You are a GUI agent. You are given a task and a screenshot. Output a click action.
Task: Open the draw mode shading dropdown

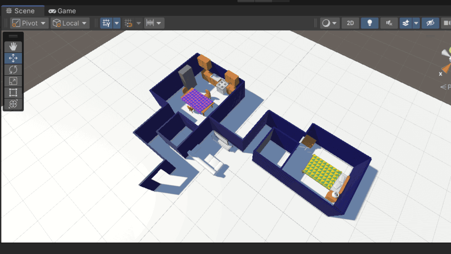(x=330, y=23)
